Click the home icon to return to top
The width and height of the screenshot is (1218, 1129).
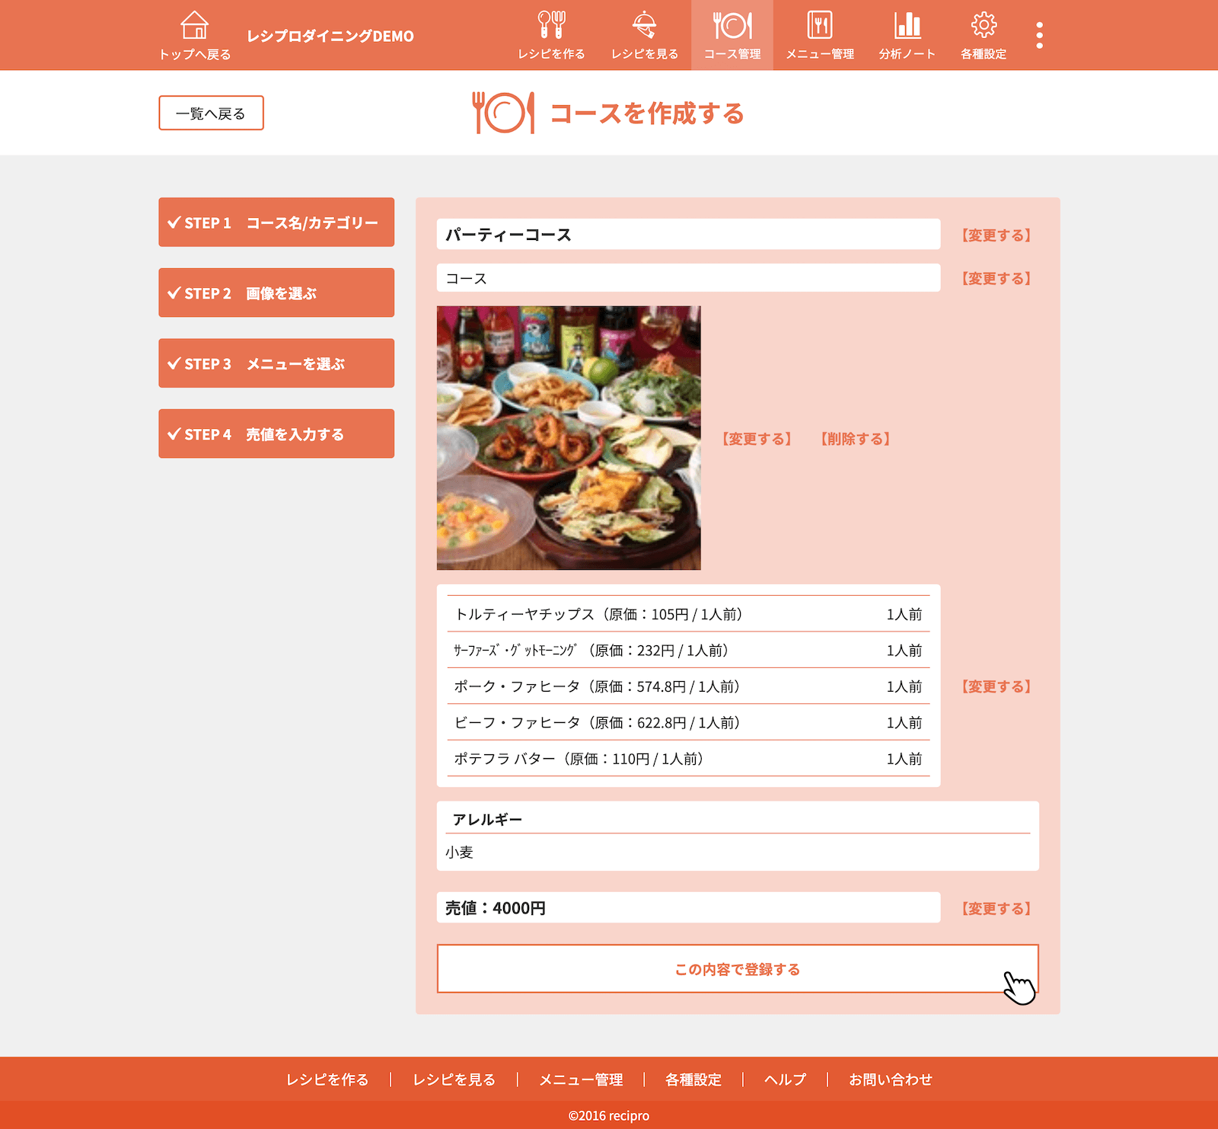click(x=195, y=27)
